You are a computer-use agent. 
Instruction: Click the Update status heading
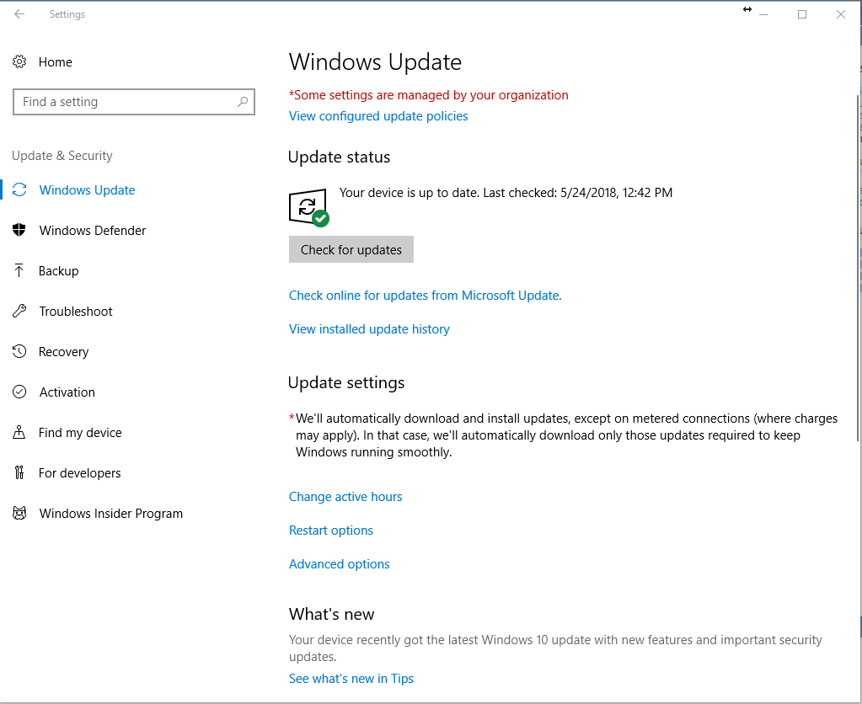(340, 157)
